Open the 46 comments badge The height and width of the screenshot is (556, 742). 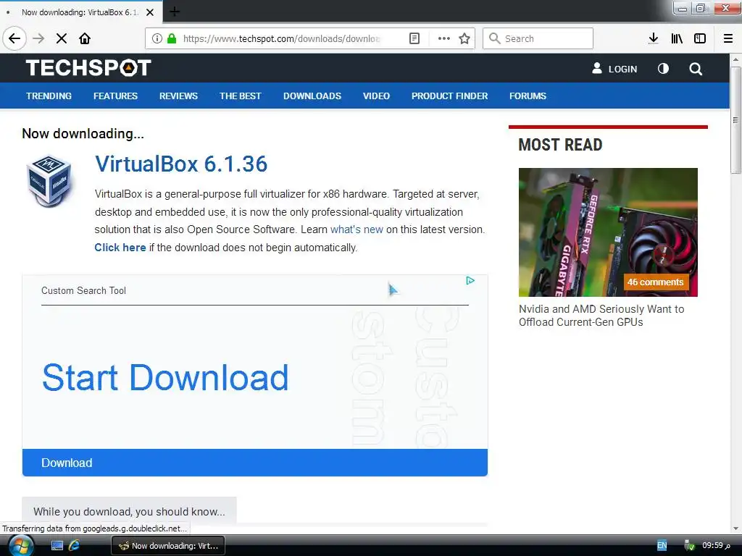coord(655,282)
